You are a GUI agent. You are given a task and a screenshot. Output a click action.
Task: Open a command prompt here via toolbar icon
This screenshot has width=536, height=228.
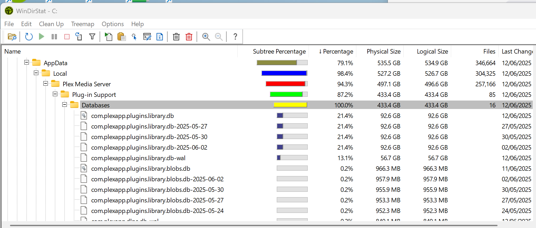[x=147, y=37]
